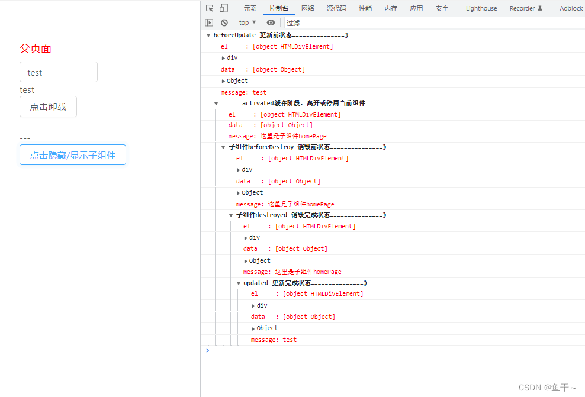585x397 pixels.
Task: Show the console sidebar panel icon
Action: coord(209,22)
